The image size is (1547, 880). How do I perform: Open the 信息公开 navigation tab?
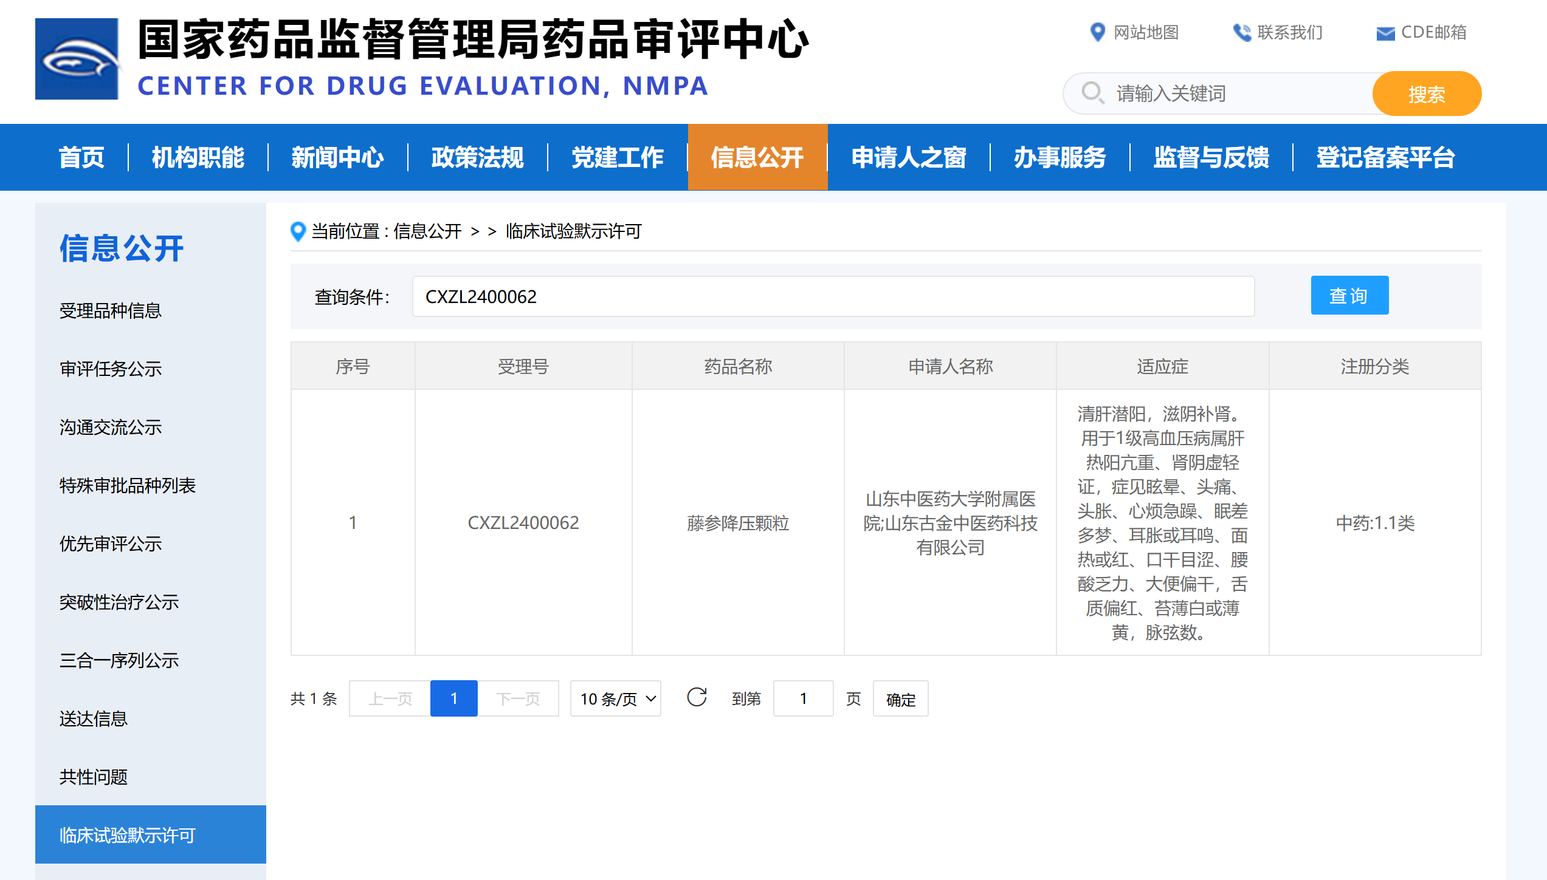(757, 157)
